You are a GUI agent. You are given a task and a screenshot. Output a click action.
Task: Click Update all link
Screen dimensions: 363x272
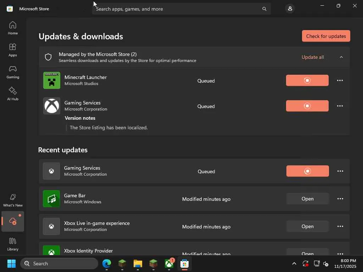pyautogui.click(x=313, y=57)
